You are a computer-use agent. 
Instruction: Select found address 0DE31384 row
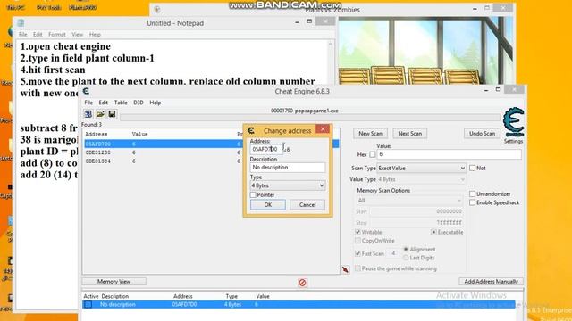163,160
